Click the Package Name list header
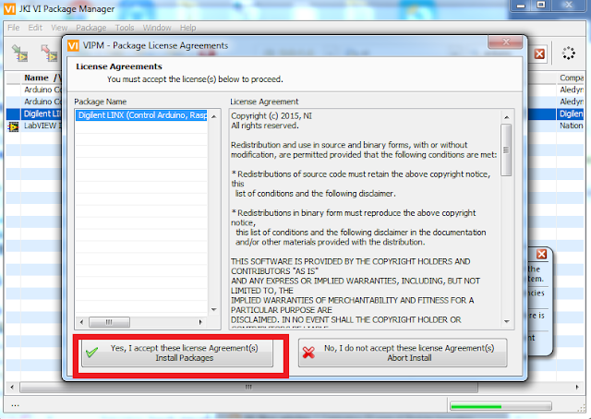The width and height of the screenshot is (591, 419). coord(101,102)
